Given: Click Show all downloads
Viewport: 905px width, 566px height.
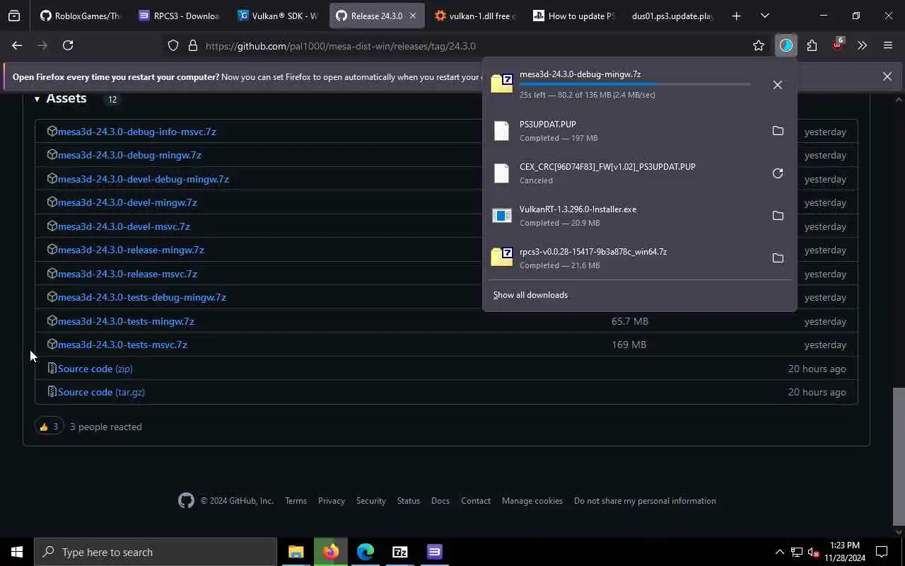Looking at the screenshot, I should 530,295.
